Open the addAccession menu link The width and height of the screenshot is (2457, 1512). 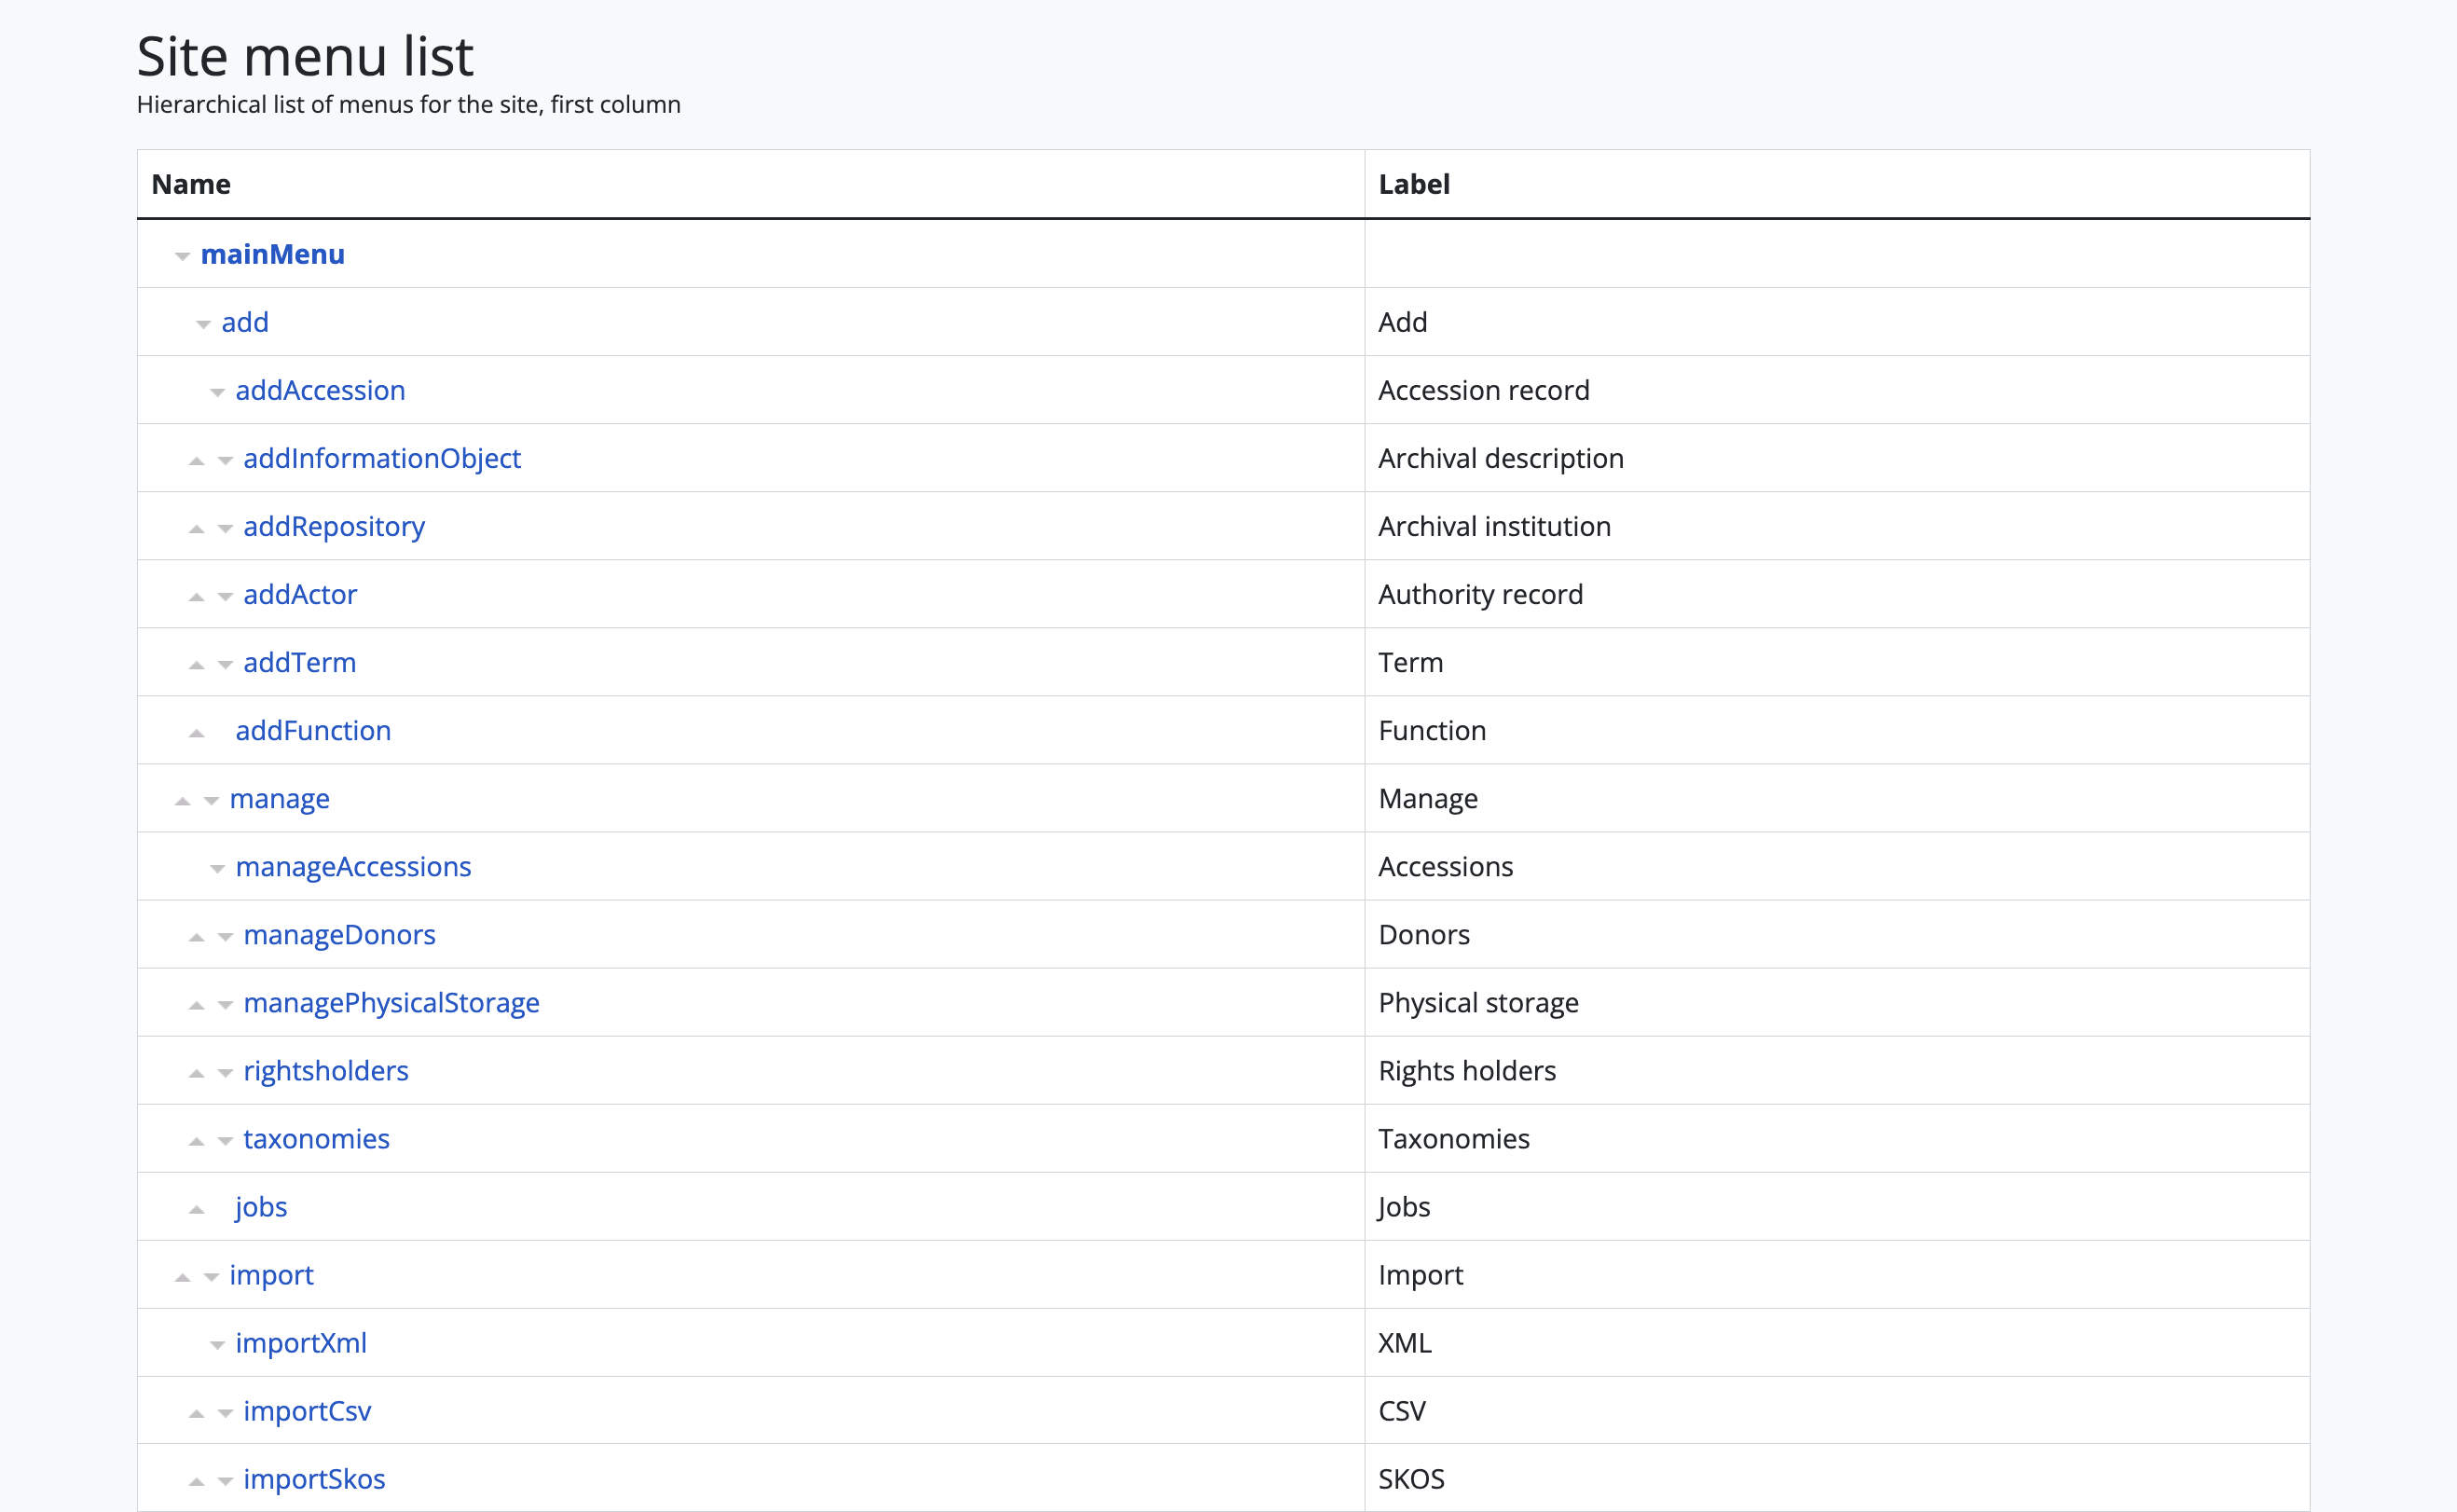(x=320, y=390)
